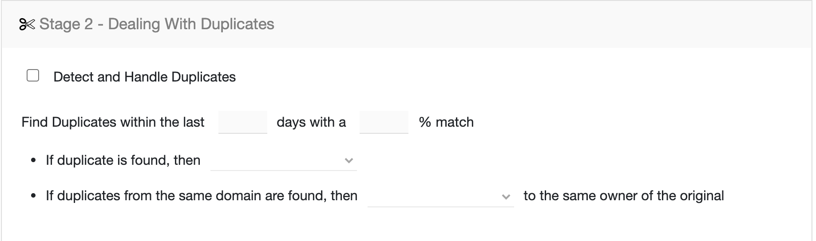
Task: Focus the days input field
Action: [x=243, y=122]
